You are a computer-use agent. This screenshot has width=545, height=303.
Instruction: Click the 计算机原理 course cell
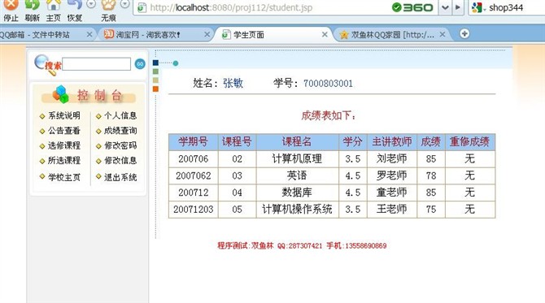pos(297,158)
